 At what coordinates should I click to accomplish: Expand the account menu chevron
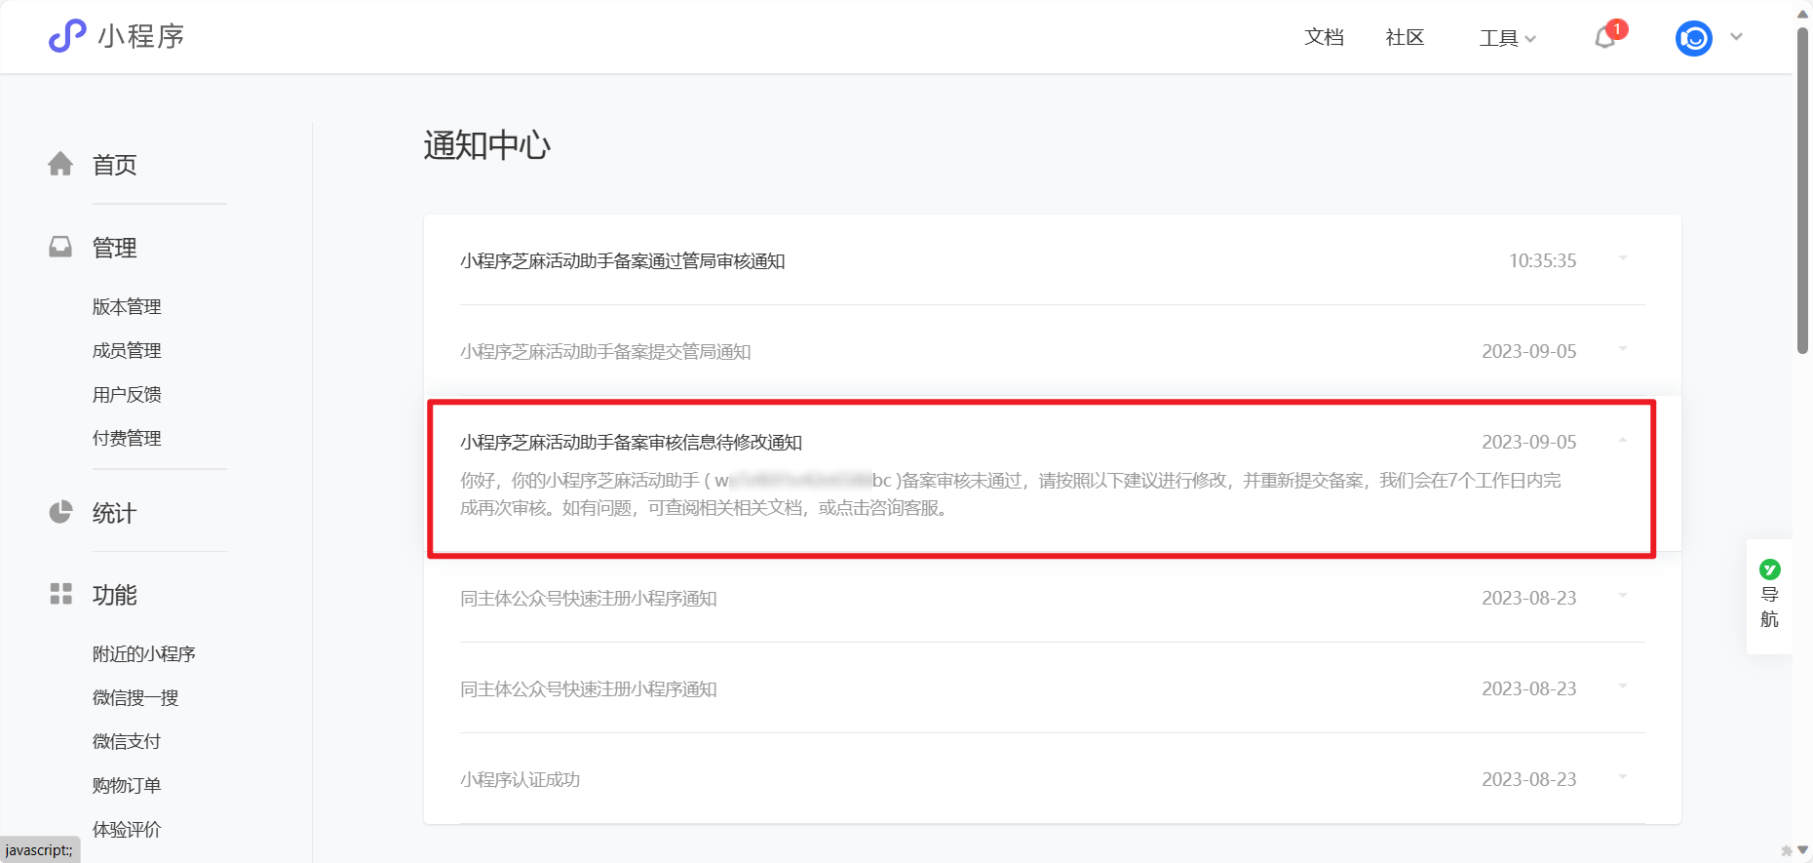pos(1736,37)
